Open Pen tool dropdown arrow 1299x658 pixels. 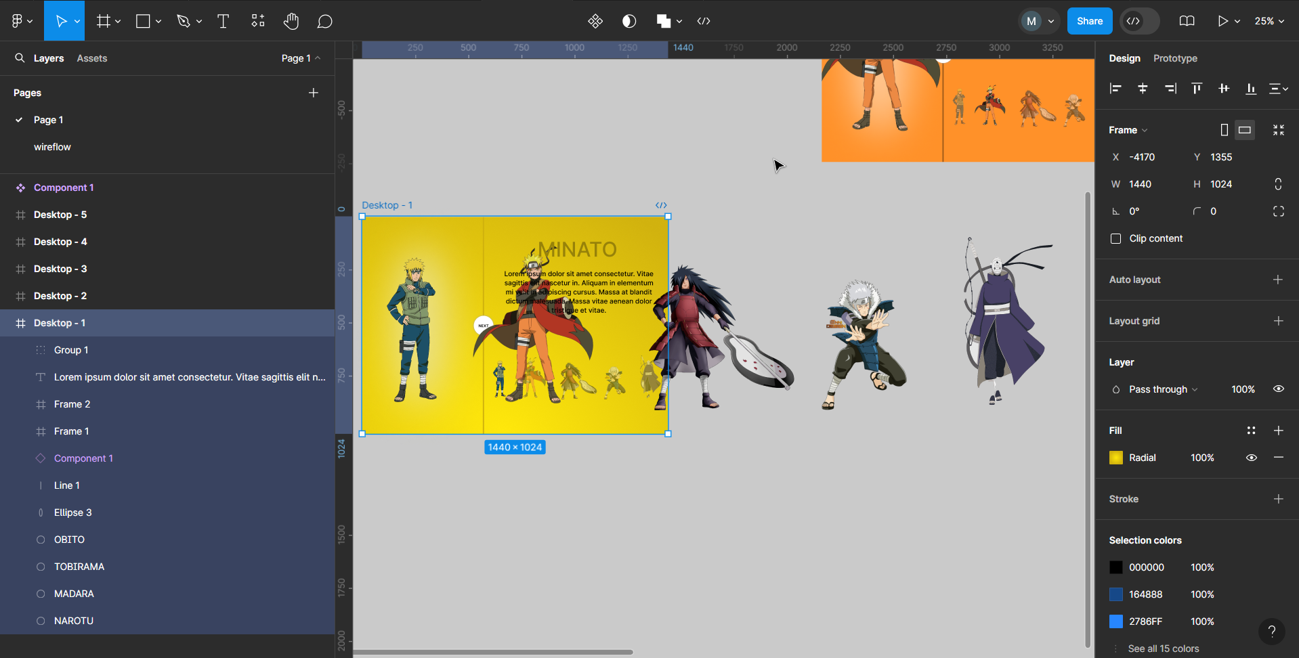(x=199, y=22)
